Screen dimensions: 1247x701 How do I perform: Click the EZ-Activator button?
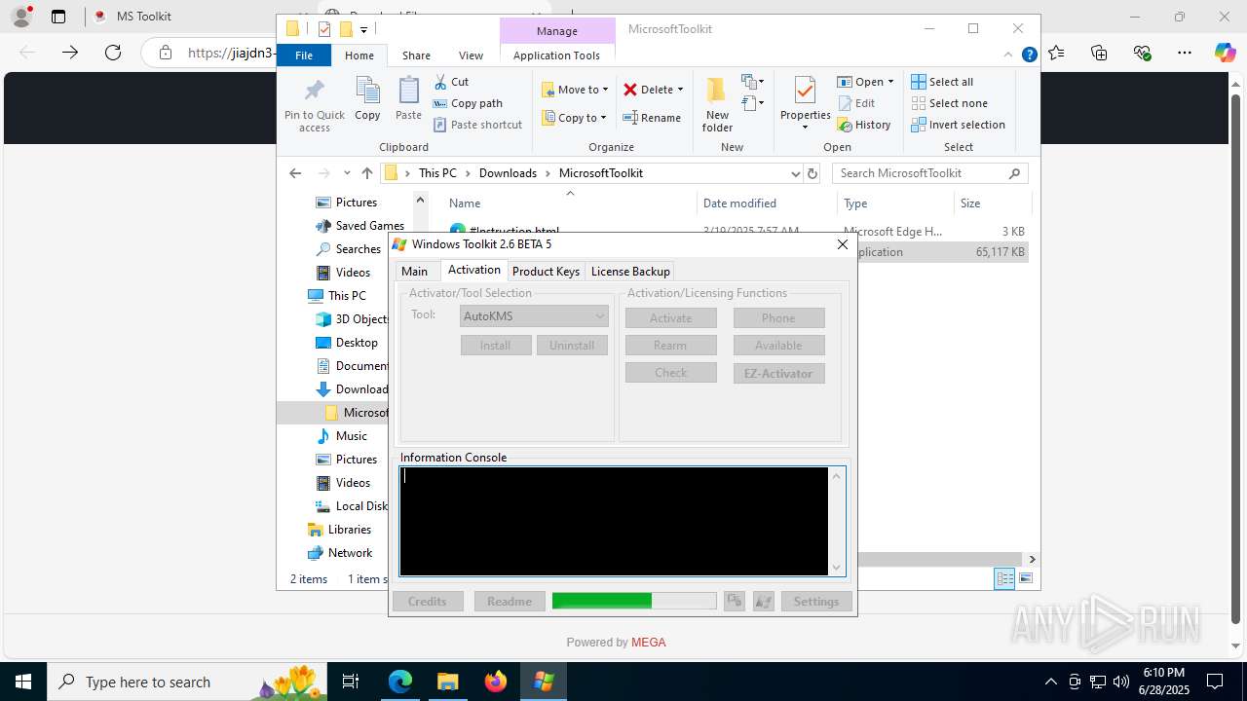click(778, 373)
